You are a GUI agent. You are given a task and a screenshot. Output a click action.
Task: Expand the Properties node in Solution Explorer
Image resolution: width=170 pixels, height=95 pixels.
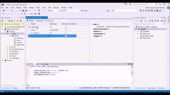click(x=138, y=31)
